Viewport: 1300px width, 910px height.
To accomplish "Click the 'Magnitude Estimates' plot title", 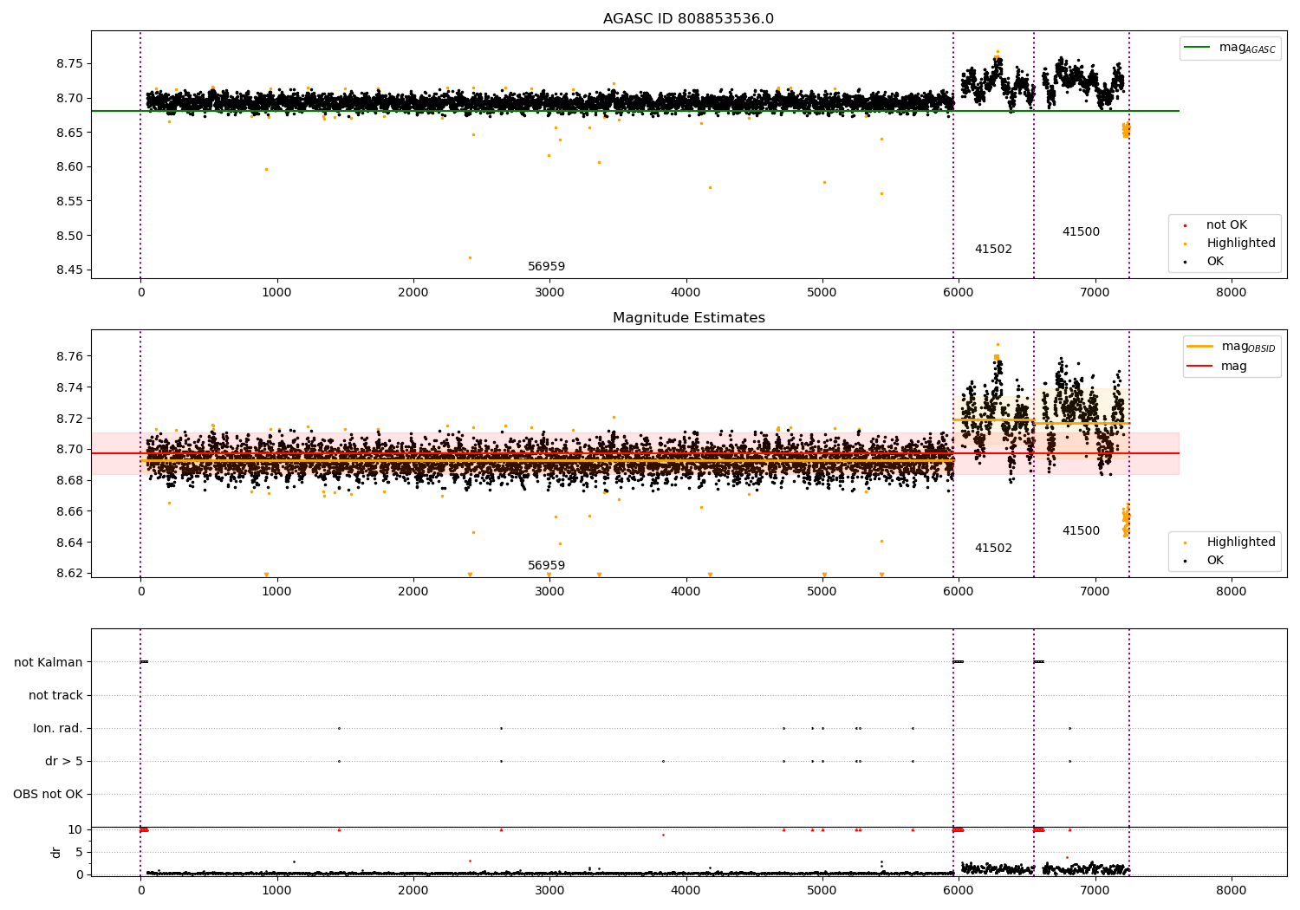I will pos(689,318).
